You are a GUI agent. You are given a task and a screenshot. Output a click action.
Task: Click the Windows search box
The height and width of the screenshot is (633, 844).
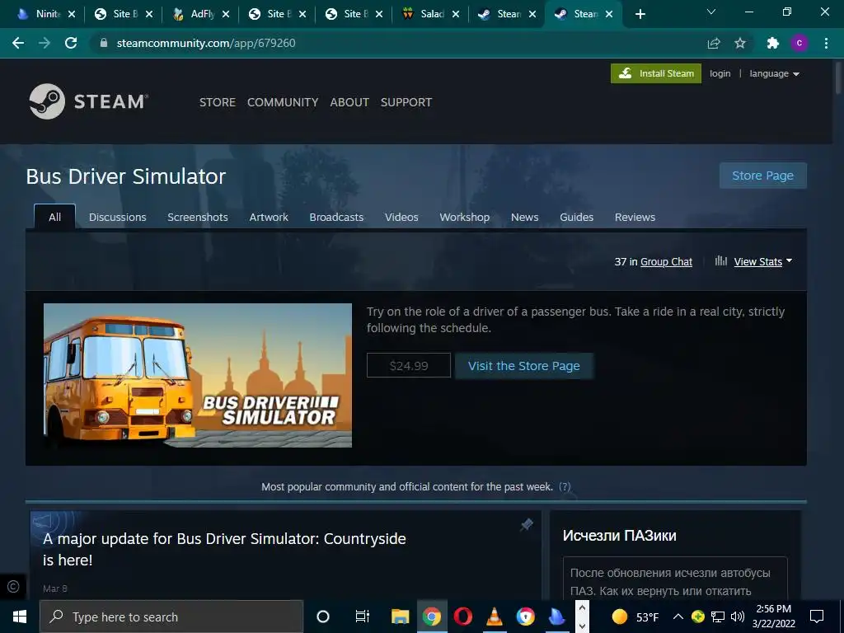(171, 617)
